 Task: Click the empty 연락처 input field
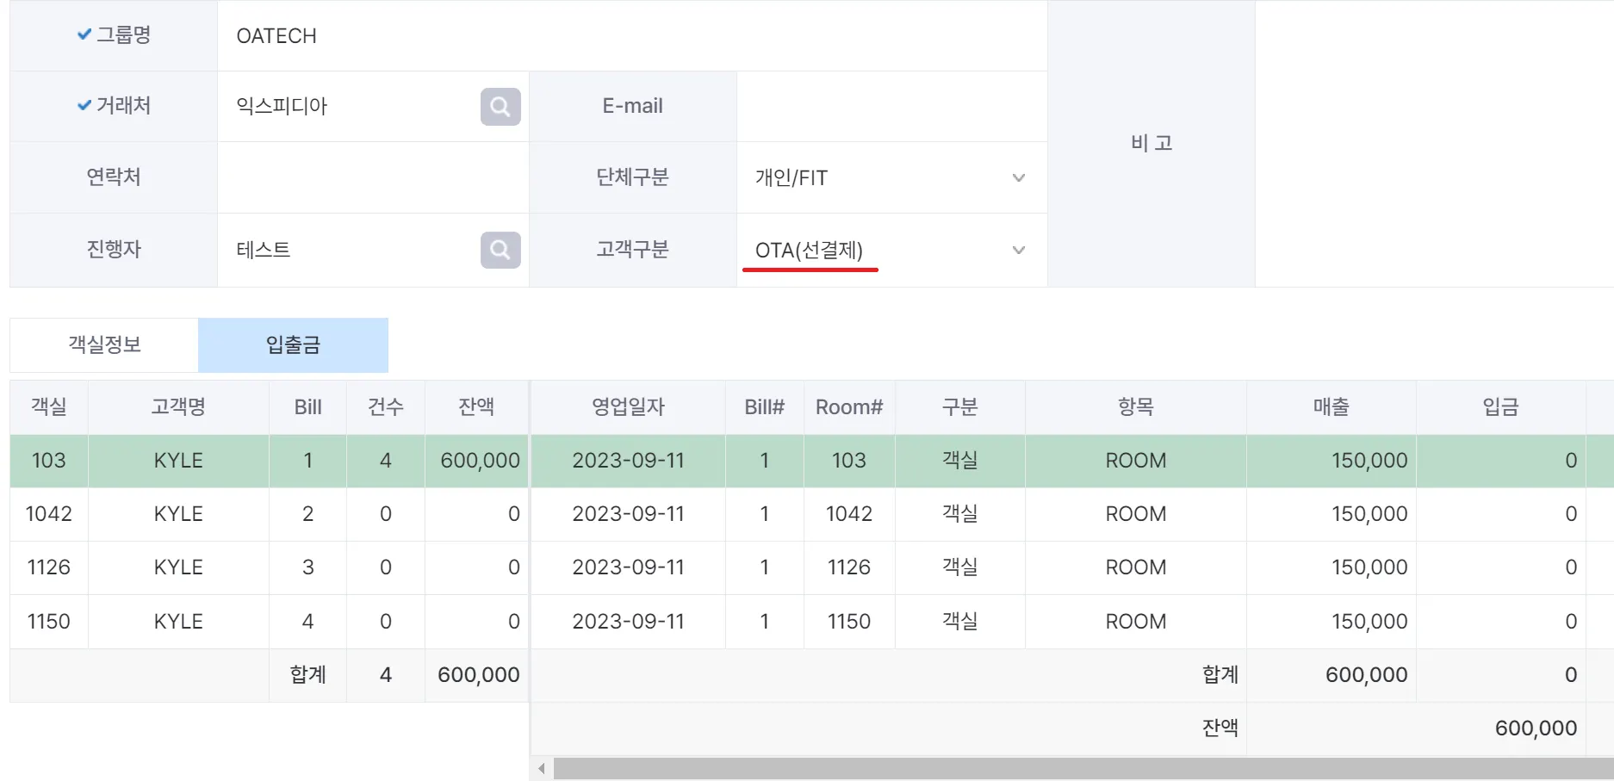point(372,177)
